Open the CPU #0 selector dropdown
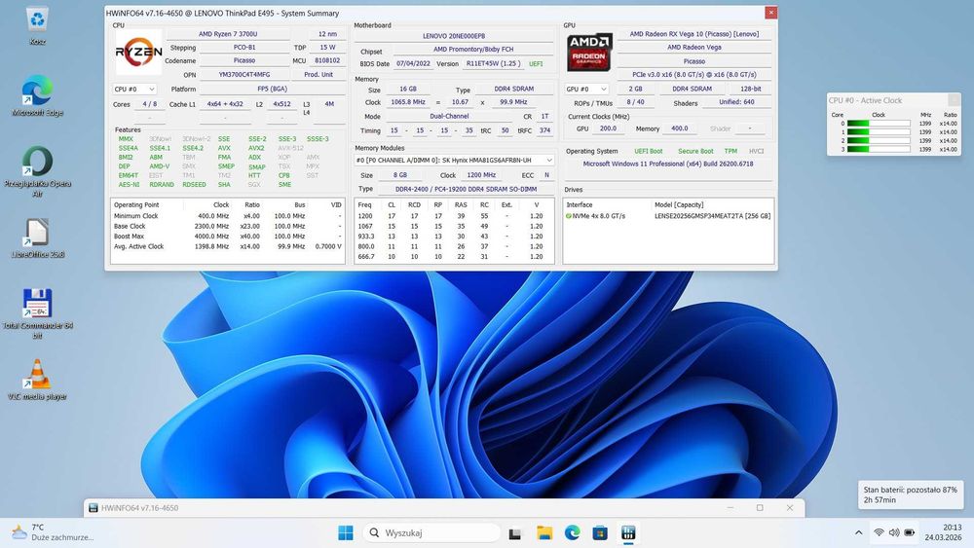The width and height of the screenshot is (974, 548). click(x=134, y=89)
